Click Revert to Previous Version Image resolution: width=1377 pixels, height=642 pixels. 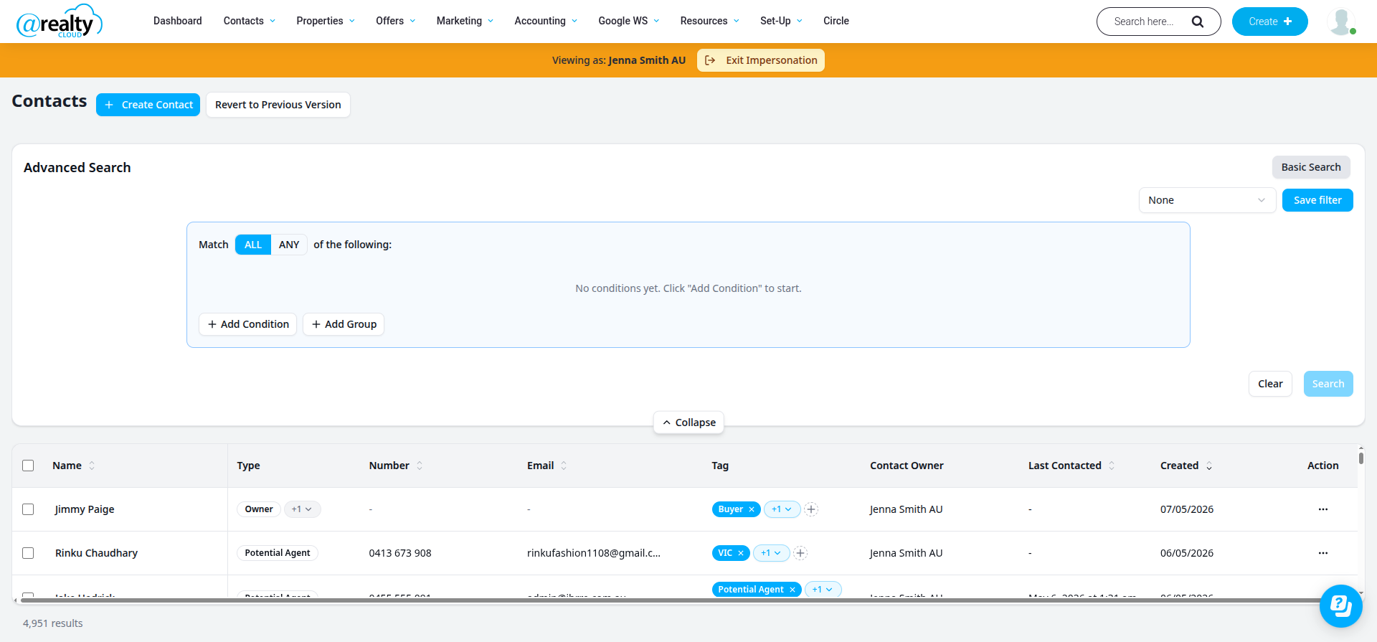coord(278,105)
